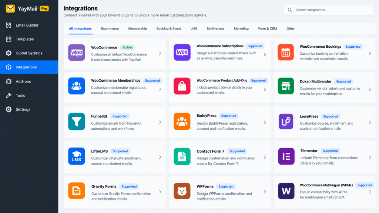
Task: Click the Settings gear icon in sidebar
Action: (x=9, y=109)
